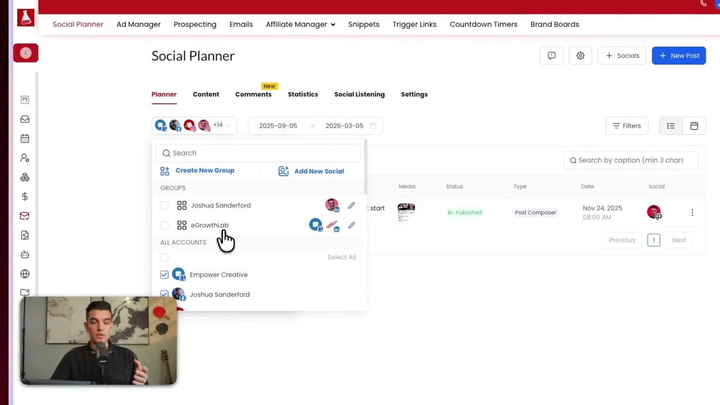This screenshot has width=720, height=405.
Task: Switch to list view icon
Action: pyautogui.click(x=670, y=126)
